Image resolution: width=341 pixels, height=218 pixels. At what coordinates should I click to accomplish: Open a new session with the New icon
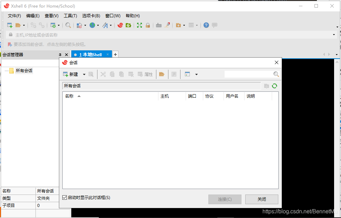pyautogui.click(x=9, y=25)
